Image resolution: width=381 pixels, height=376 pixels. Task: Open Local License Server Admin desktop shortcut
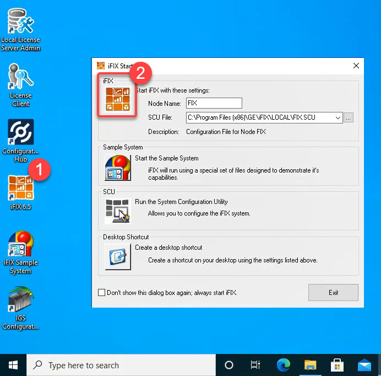pos(20,29)
